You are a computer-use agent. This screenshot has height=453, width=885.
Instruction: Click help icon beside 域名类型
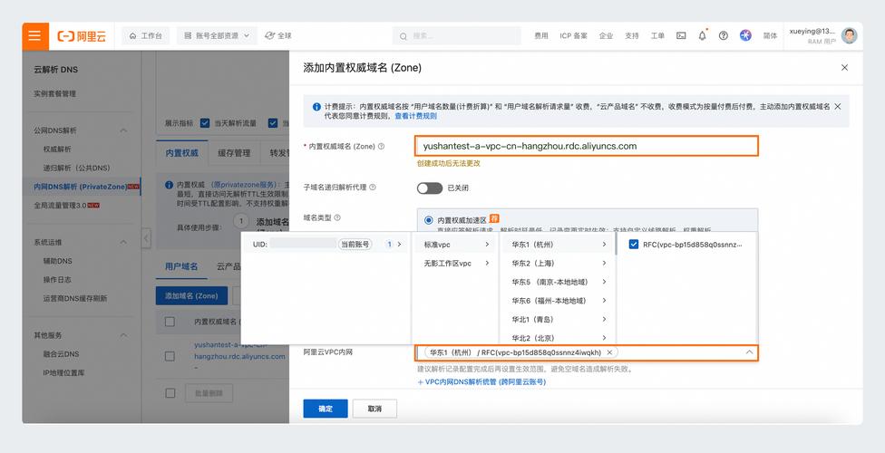(x=337, y=217)
